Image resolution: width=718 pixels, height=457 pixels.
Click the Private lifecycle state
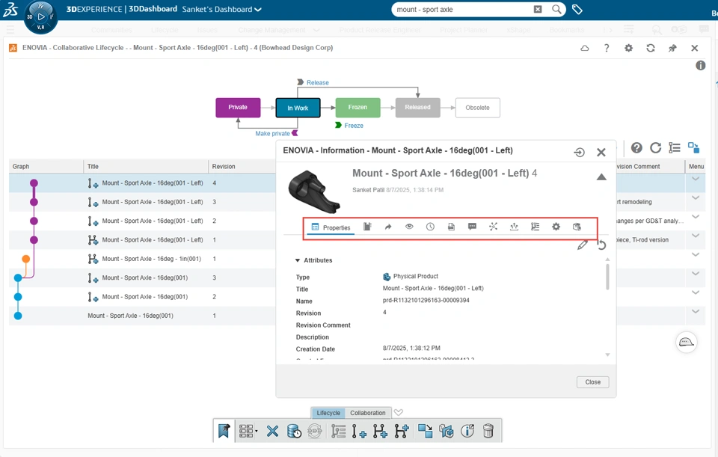238,107
